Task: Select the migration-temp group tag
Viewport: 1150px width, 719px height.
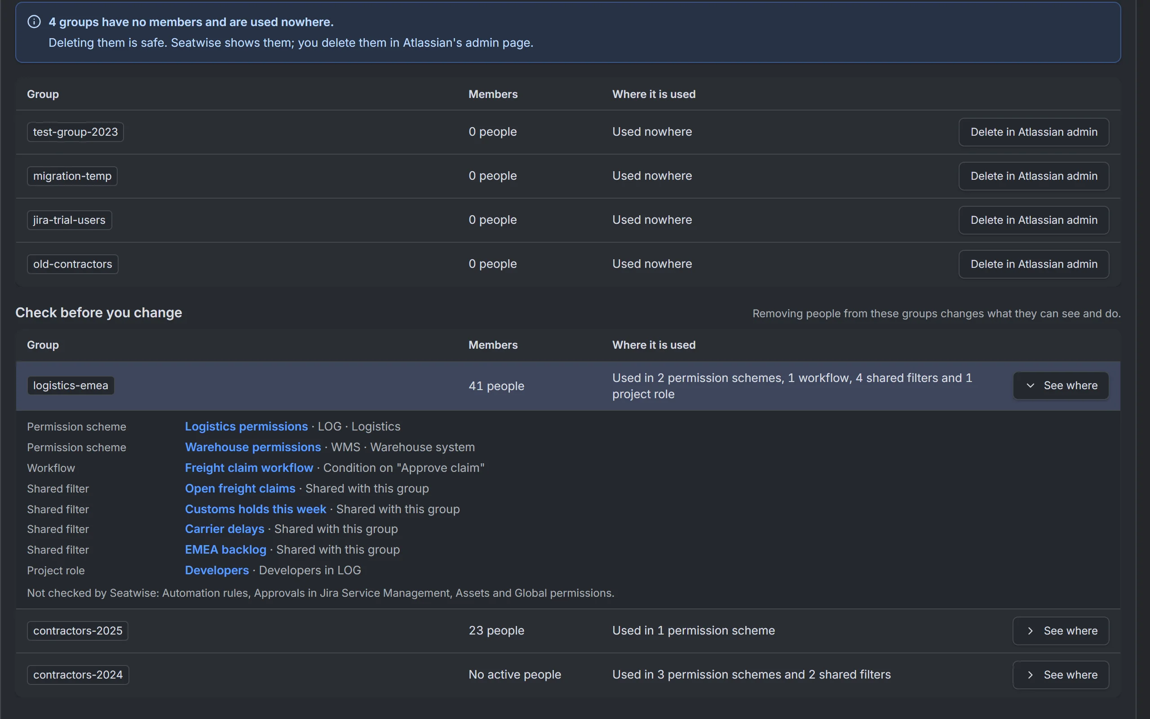Action: 72,176
